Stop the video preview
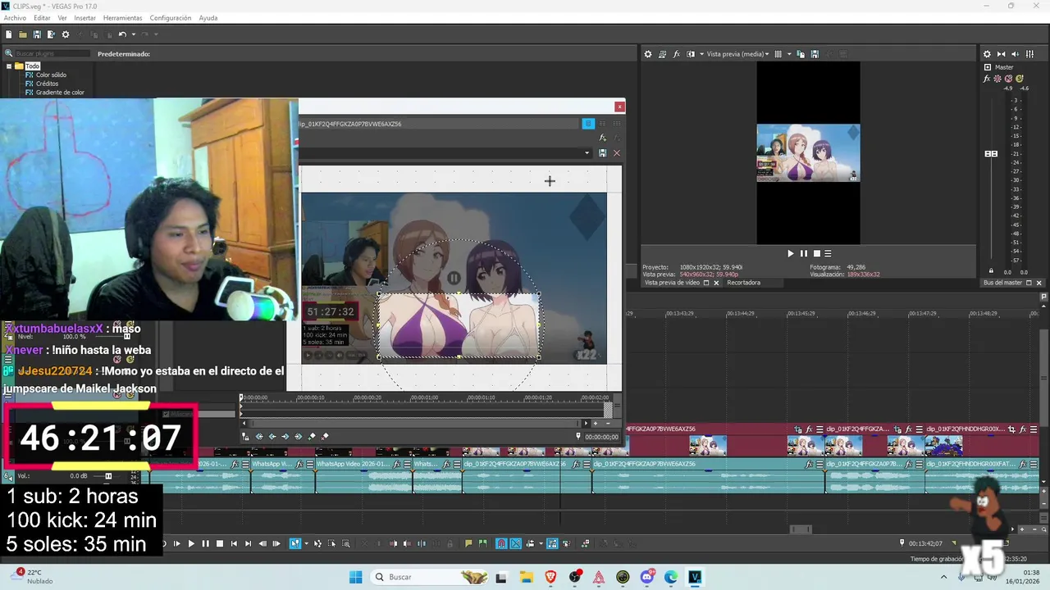The image size is (1050, 590). pyautogui.click(x=816, y=254)
